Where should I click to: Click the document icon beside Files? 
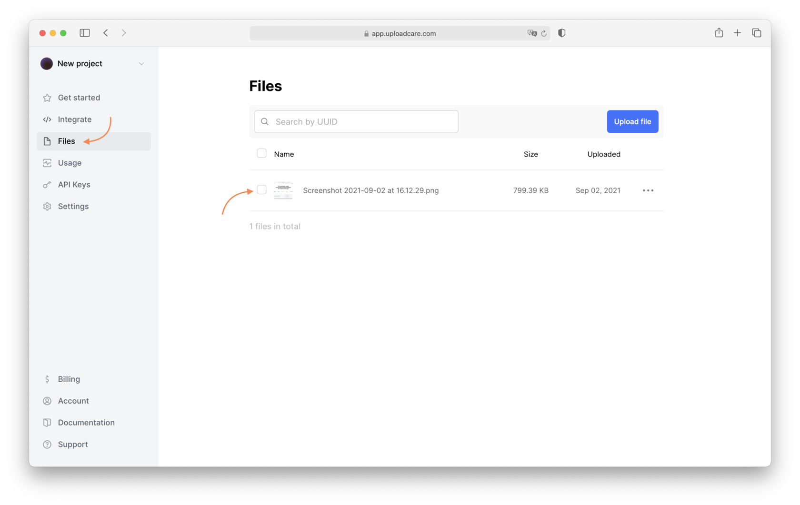[47, 141]
